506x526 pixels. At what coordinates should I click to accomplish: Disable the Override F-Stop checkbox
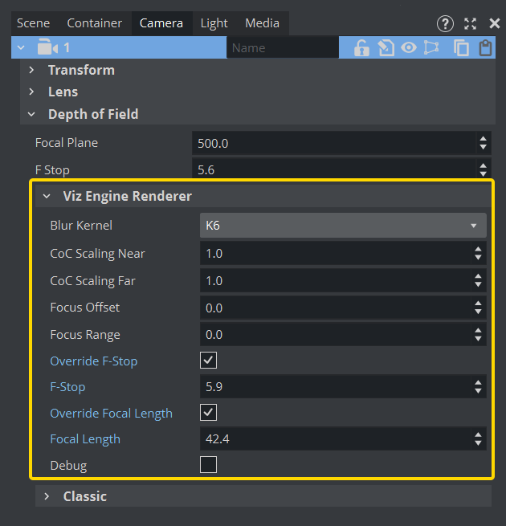[208, 361]
